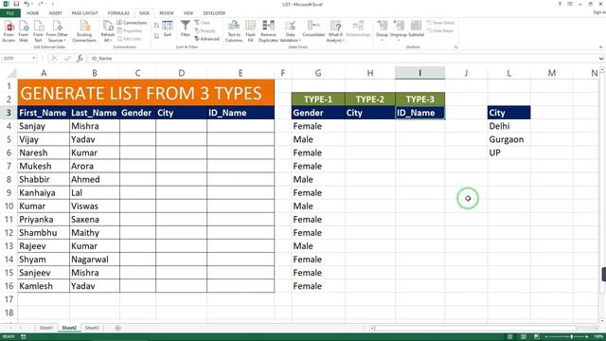Switch to Page Layout view in the status bar
Screen dimensions: 606x341
pos(524,337)
